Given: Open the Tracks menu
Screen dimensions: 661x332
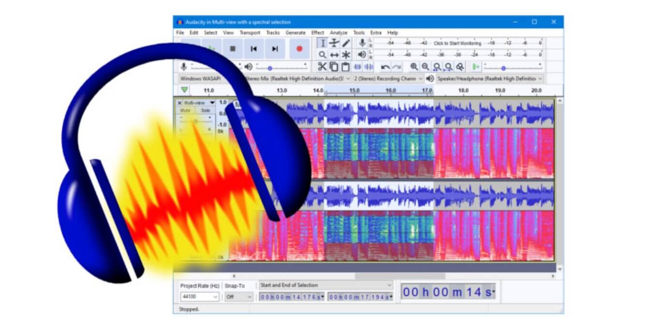Looking at the screenshot, I should pyautogui.click(x=273, y=33).
